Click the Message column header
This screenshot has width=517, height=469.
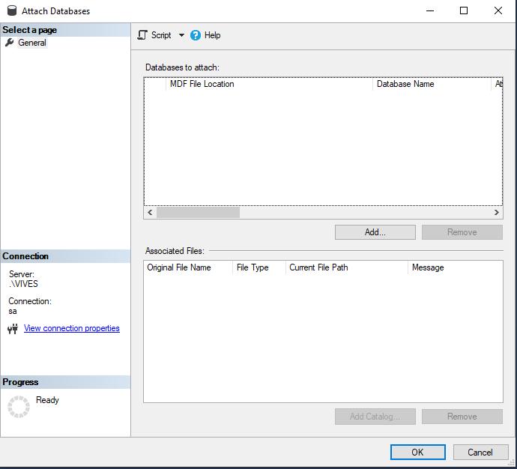456,267
